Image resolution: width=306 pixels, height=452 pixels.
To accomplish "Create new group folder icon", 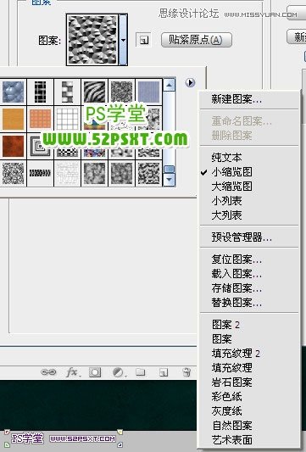I will [141, 372].
